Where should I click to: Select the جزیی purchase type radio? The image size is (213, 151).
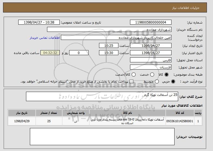click(x=173, y=81)
